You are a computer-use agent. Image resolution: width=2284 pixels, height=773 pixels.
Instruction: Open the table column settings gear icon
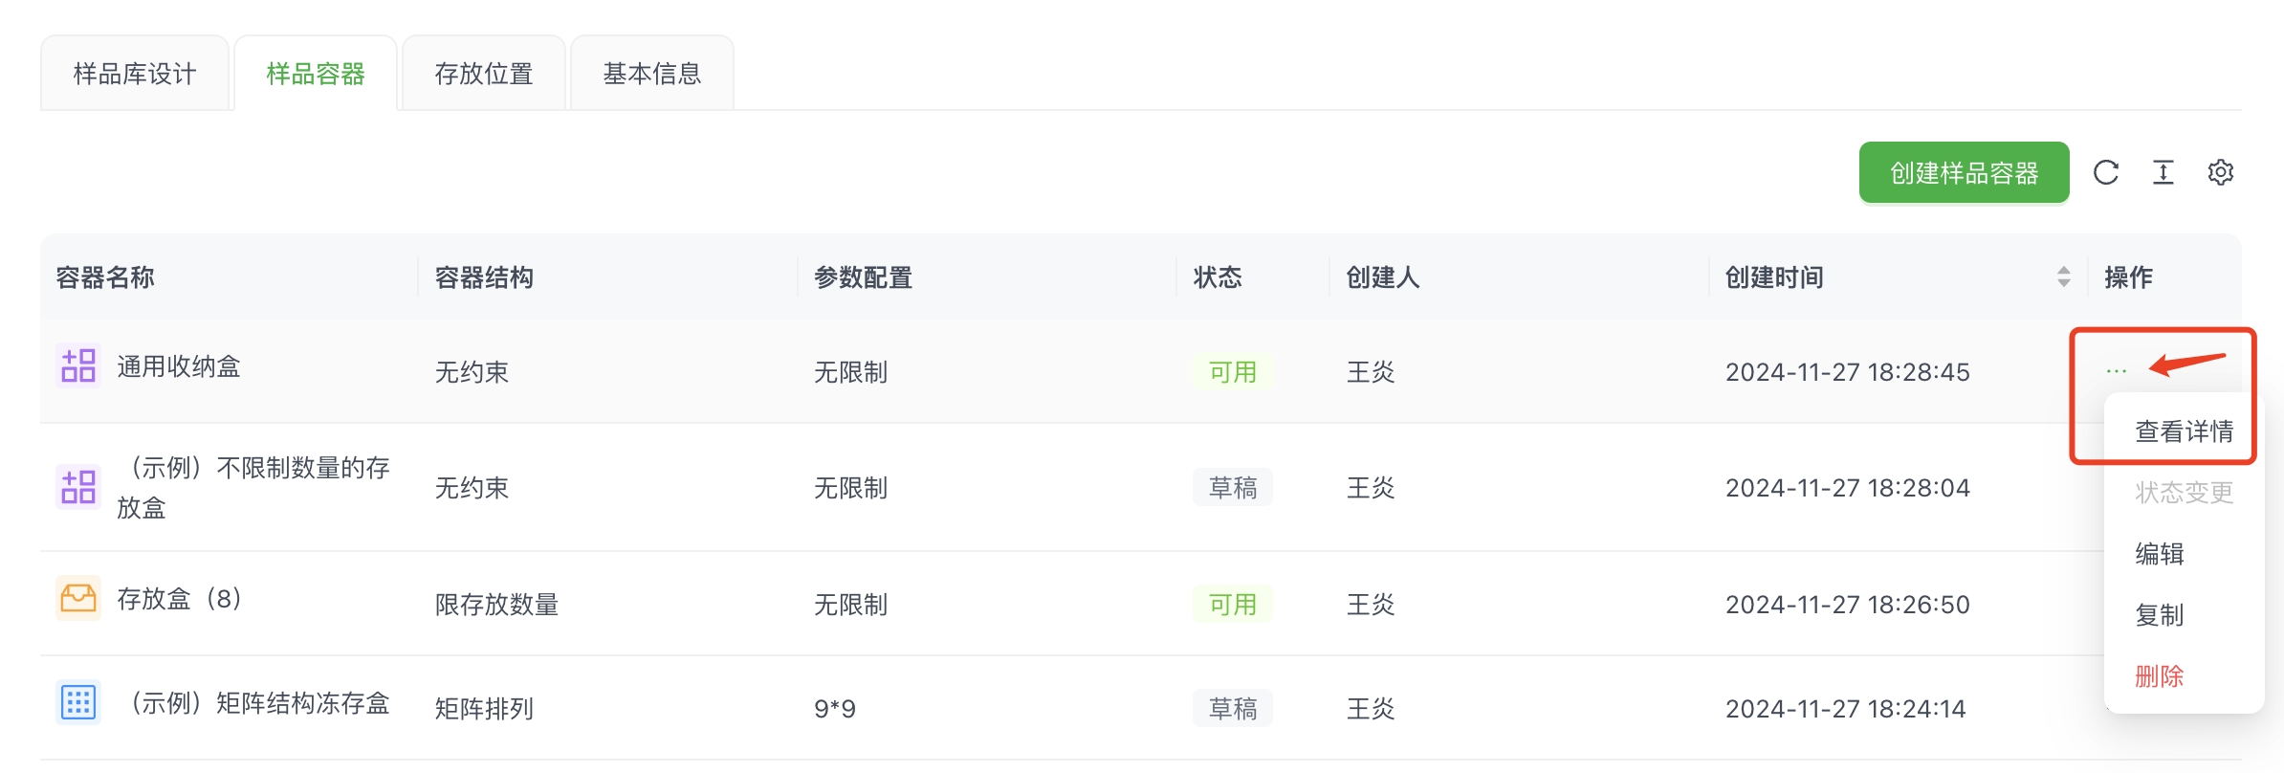pos(2223,172)
